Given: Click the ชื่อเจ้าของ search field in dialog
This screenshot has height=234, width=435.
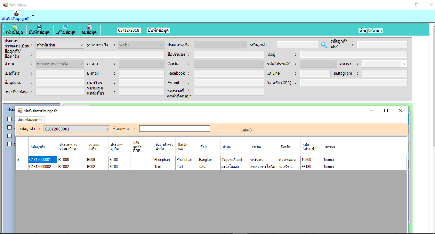Looking at the screenshot, I should pyautogui.click(x=174, y=129).
